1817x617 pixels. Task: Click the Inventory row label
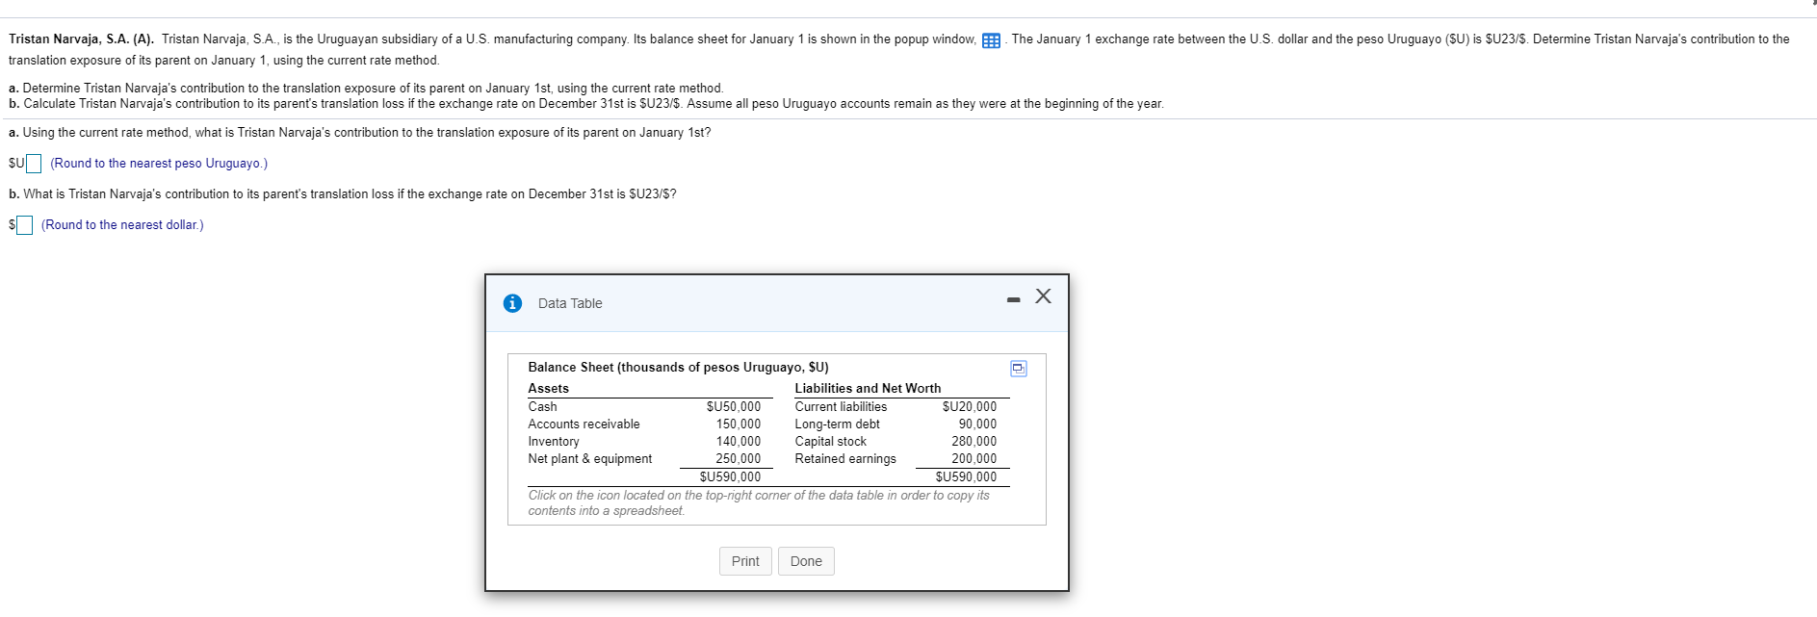(x=554, y=442)
